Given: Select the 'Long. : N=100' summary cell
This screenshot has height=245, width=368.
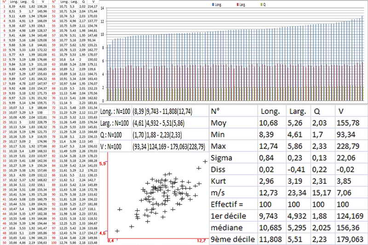Looking at the screenshot, I should click(x=115, y=112).
